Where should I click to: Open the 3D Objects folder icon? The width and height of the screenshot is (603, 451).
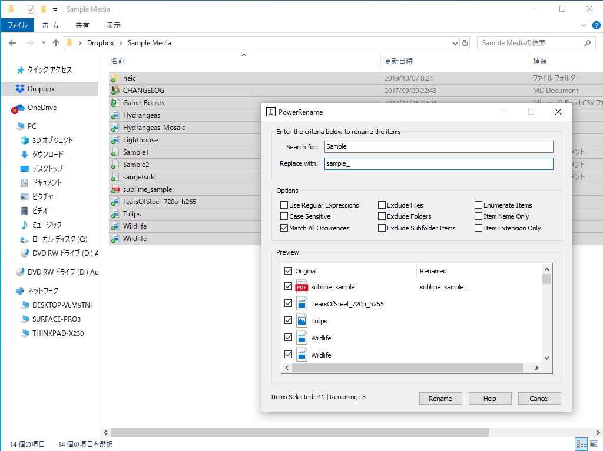coord(25,140)
